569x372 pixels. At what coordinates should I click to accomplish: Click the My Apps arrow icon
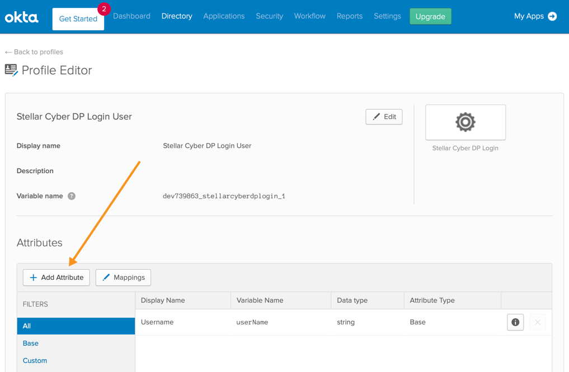pyautogui.click(x=552, y=16)
